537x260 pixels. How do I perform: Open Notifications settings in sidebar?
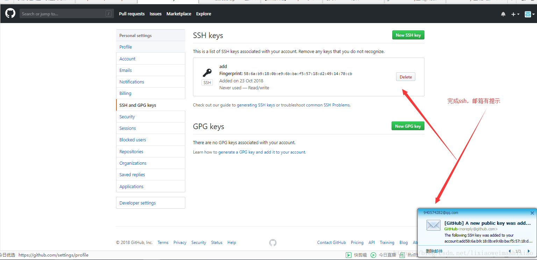(x=151, y=82)
